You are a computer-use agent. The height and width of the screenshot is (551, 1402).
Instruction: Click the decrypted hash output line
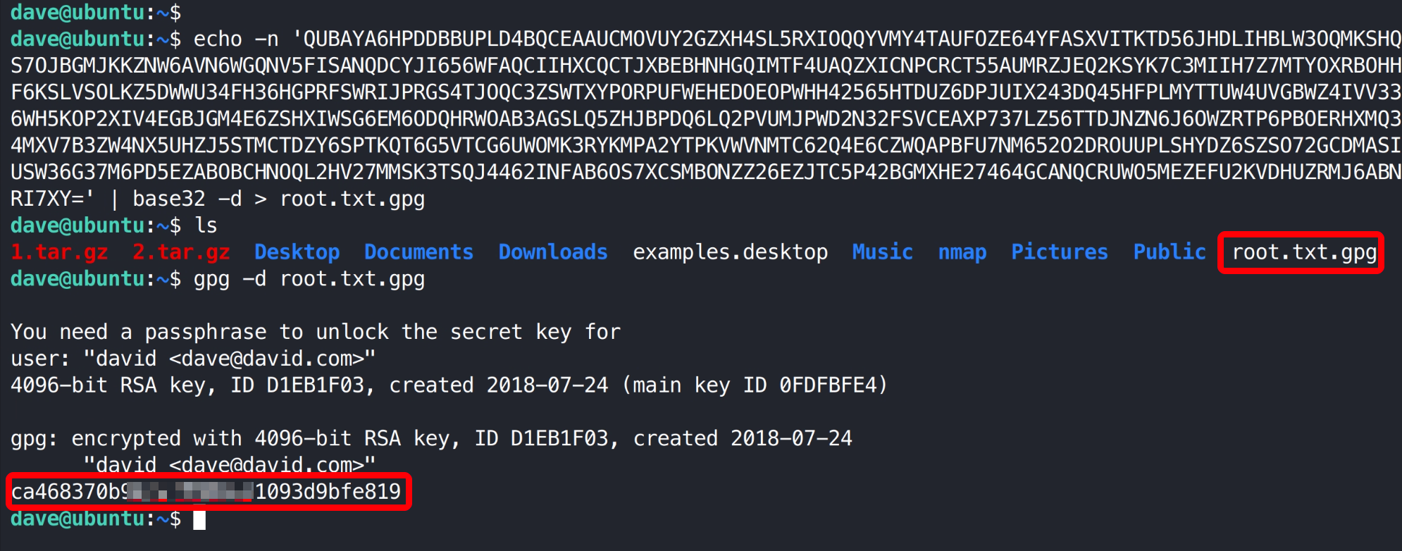(206, 492)
